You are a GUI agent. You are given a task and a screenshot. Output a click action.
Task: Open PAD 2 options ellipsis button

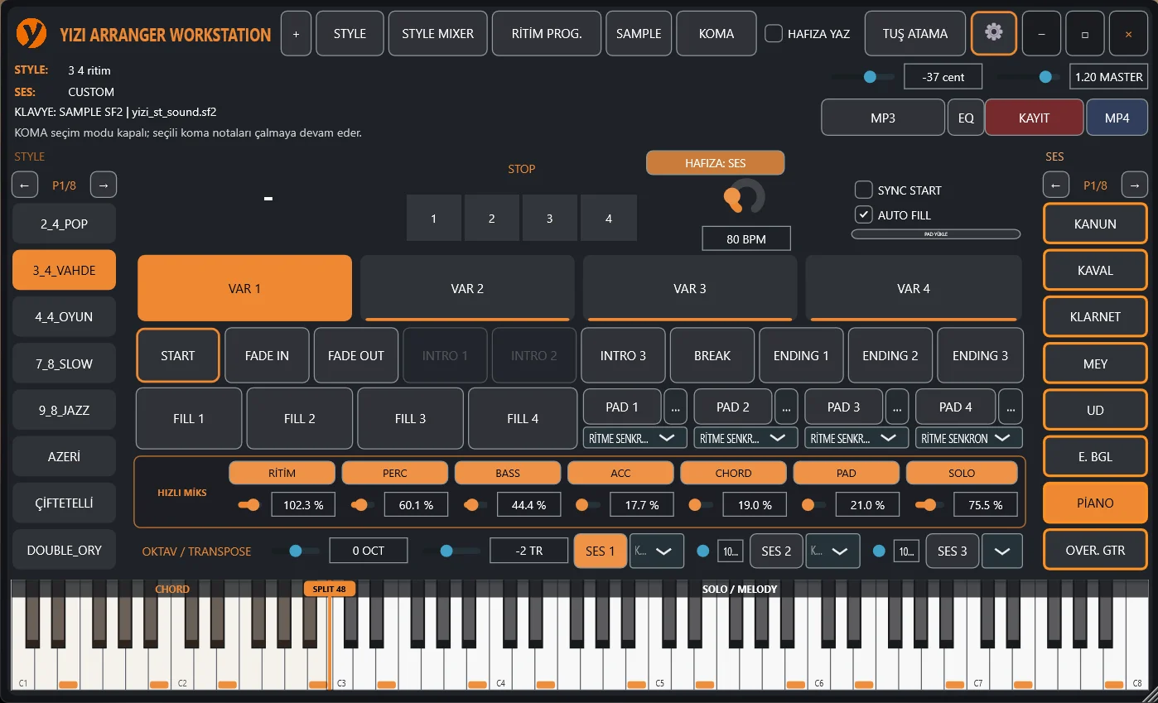(786, 407)
